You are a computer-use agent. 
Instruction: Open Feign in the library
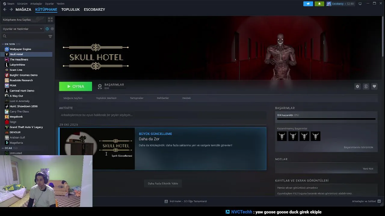13,122
